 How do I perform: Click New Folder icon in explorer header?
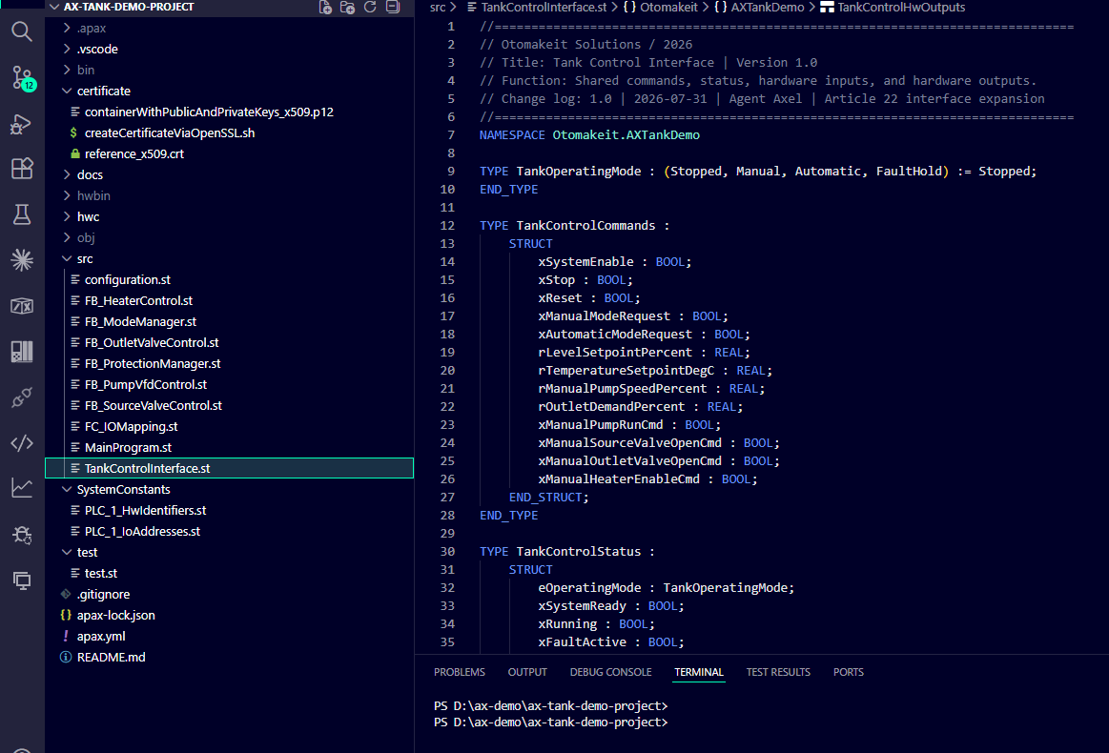[x=347, y=8]
